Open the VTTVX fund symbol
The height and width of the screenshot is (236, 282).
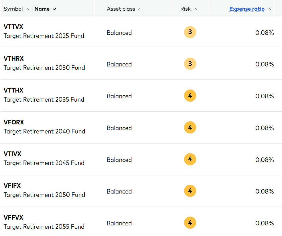pyautogui.click(x=13, y=27)
